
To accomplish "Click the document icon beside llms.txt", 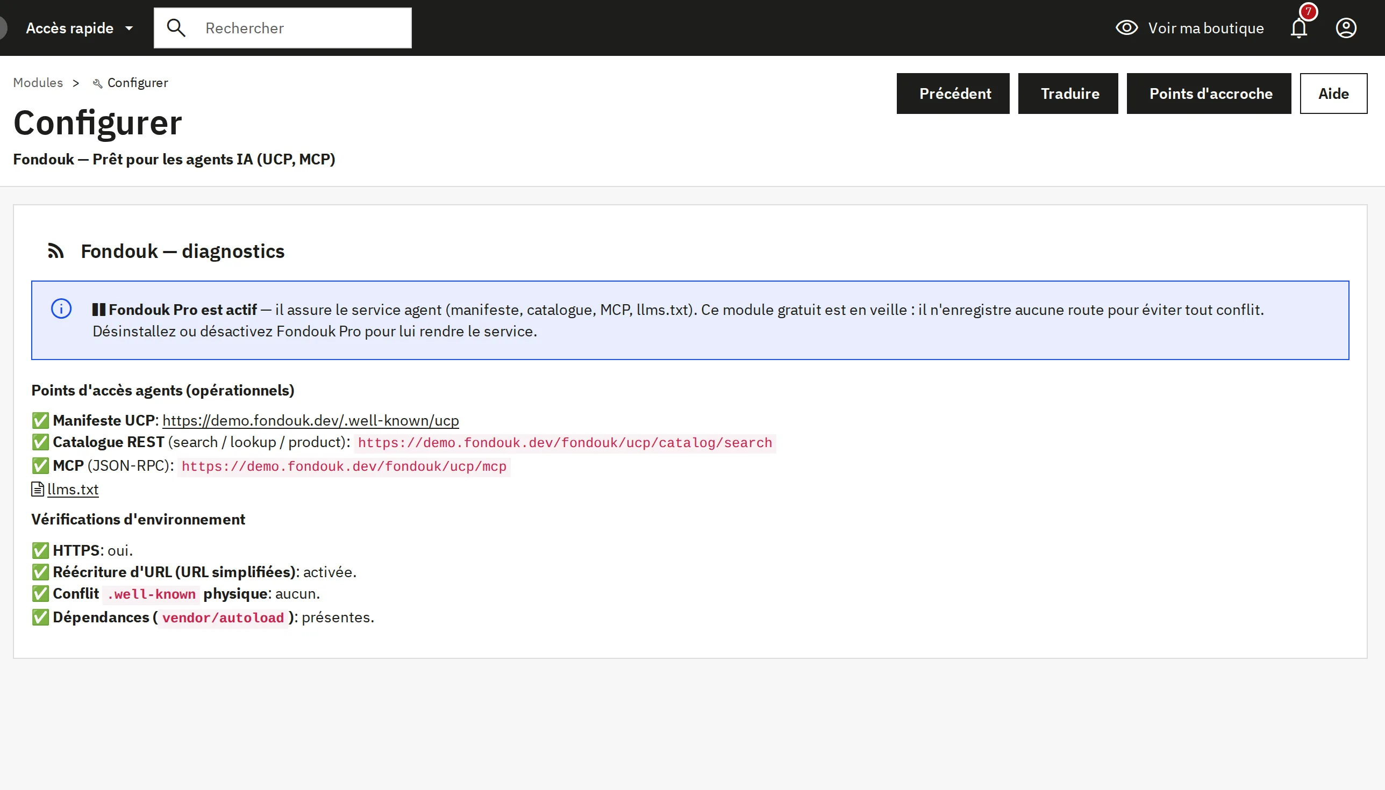I will 38,490.
